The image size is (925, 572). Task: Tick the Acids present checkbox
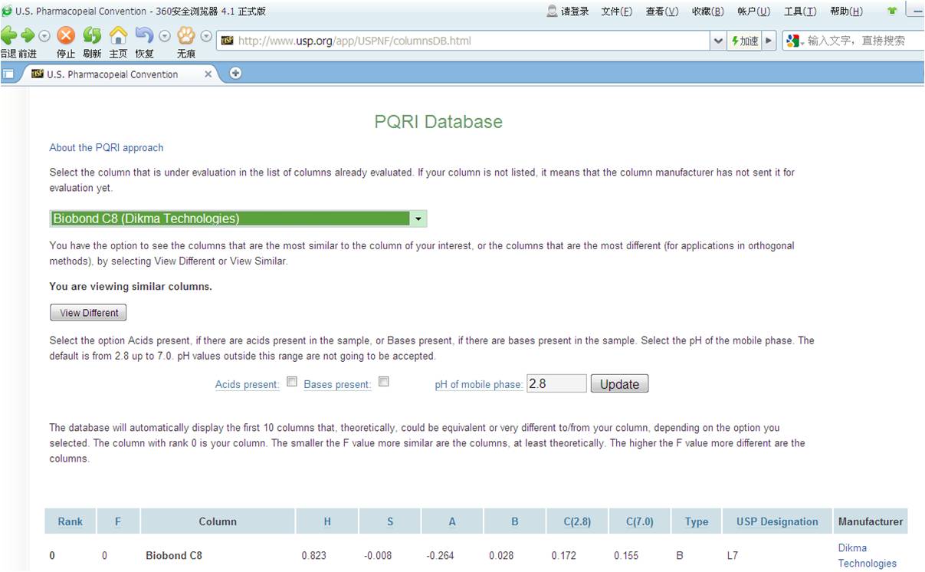point(292,381)
